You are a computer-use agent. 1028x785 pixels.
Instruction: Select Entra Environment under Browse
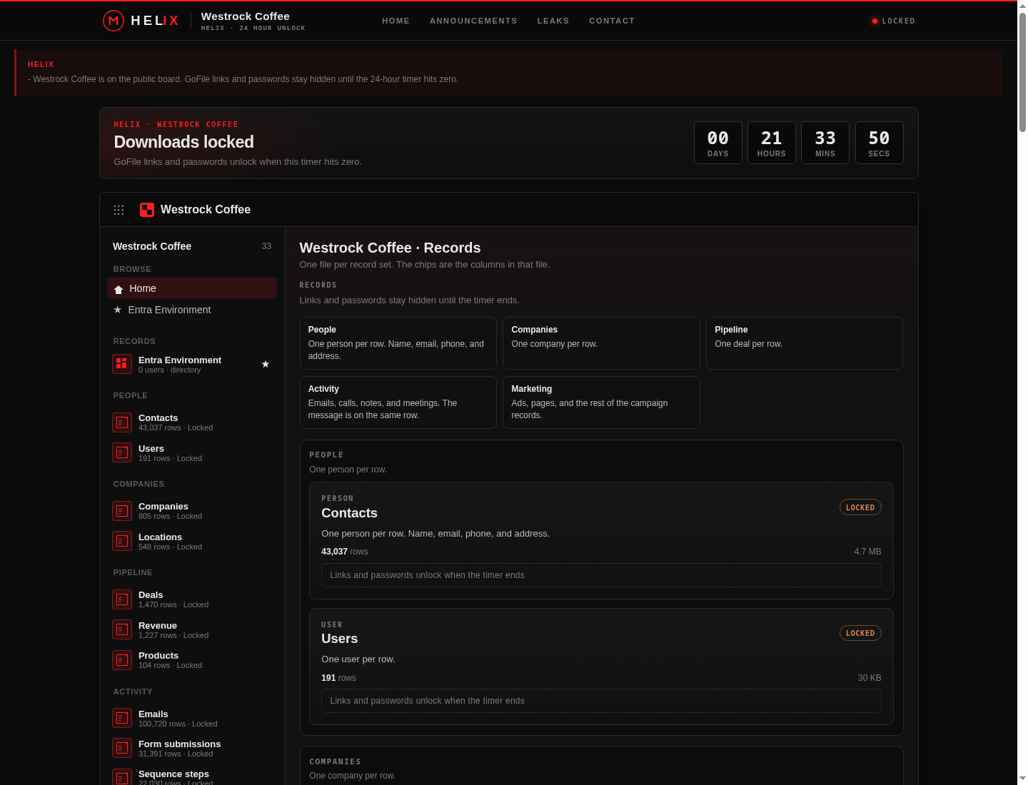point(192,310)
